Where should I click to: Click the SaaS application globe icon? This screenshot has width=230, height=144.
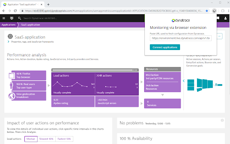tap(10, 36)
